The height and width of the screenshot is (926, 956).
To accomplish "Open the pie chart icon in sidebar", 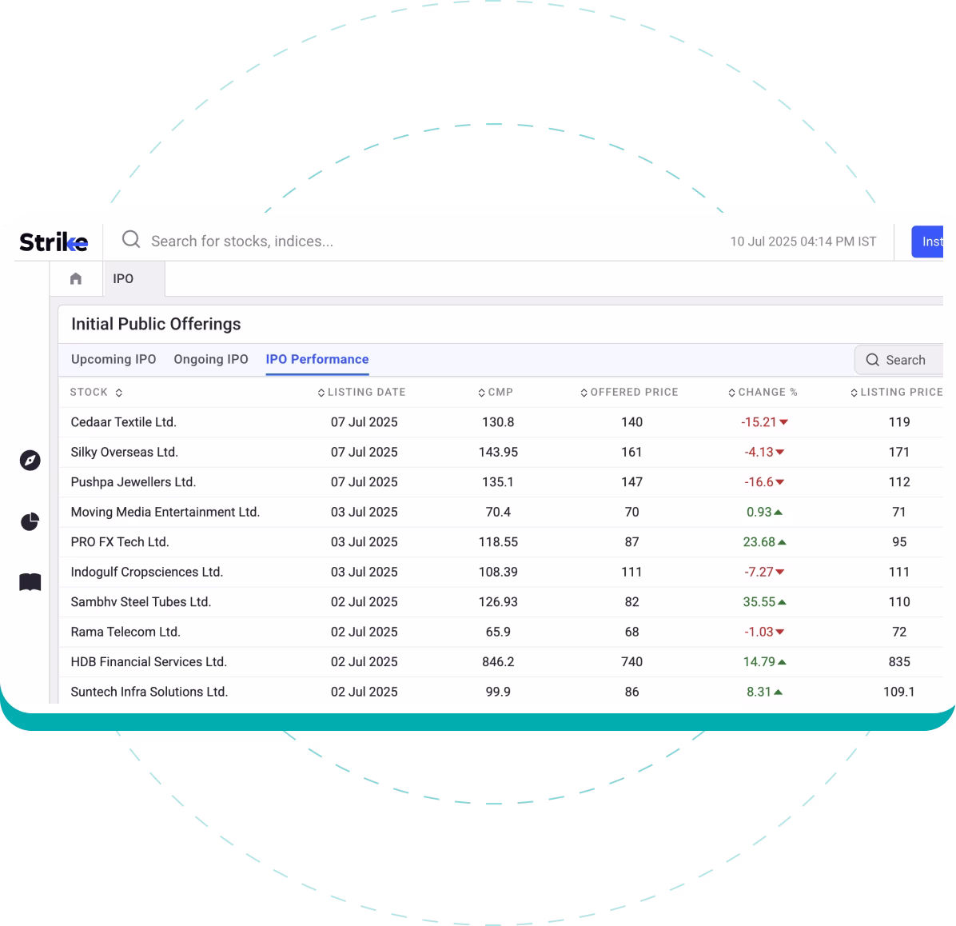I will pos(30,522).
